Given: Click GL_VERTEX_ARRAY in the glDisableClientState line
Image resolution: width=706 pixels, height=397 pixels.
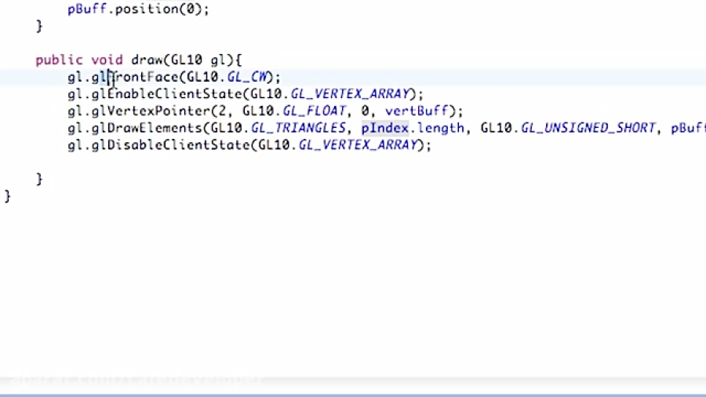Looking at the screenshot, I should (x=358, y=145).
